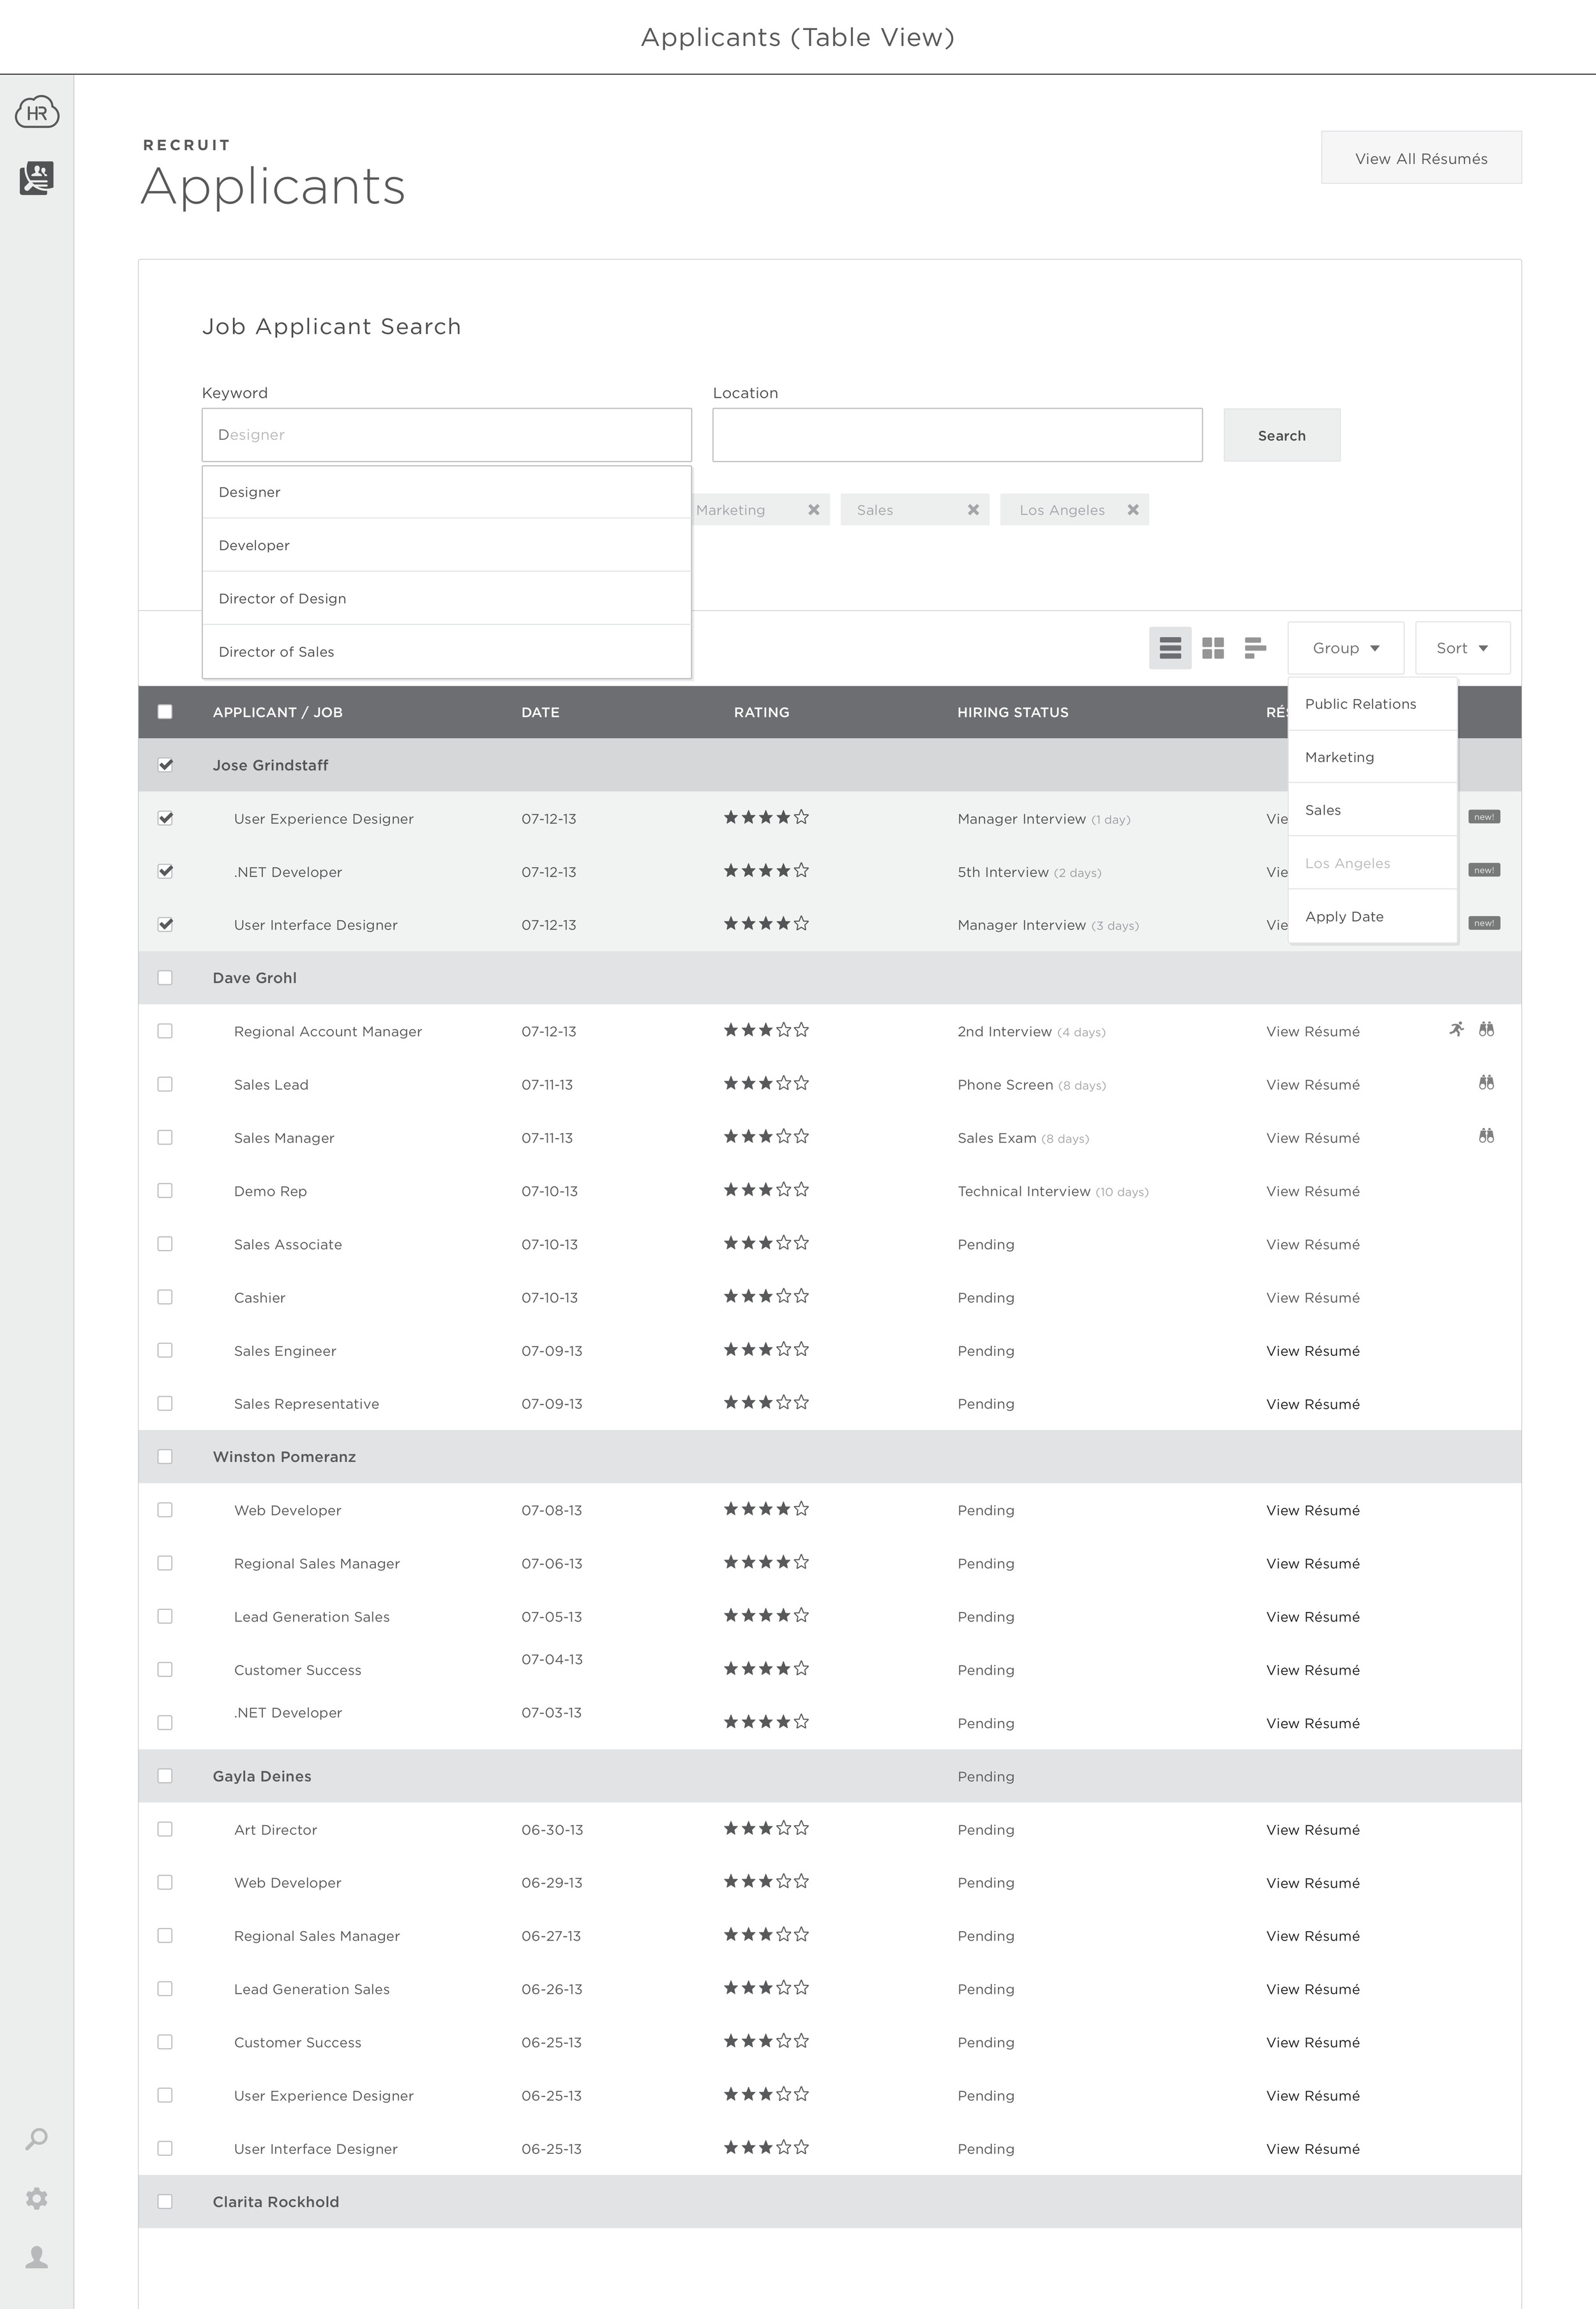Focus the Keyword input field
The height and width of the screenshot is (2309, 1596).
pyautogui.click(x=447, y=435)
